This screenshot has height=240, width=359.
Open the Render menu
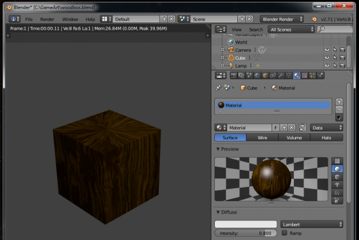[47, 19]
